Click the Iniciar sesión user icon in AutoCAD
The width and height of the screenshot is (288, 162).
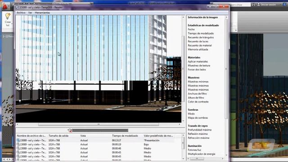[259, 4]
